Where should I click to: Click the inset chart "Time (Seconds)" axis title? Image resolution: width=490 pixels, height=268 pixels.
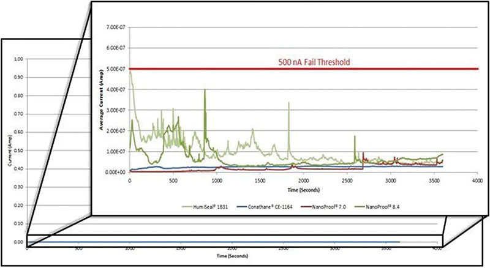(303, 190)
